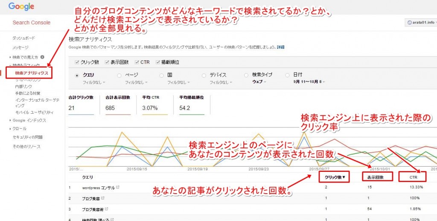
Task: Open external link icon beside ブログ集客術
Action: (106, 209)
